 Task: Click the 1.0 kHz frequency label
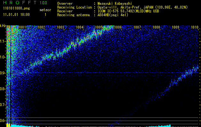[3, 57]
